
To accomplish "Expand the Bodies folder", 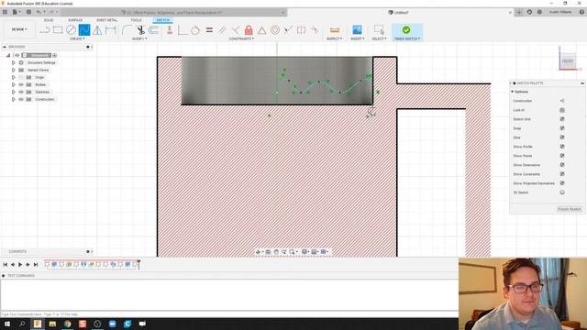I will tap(14, 84).
